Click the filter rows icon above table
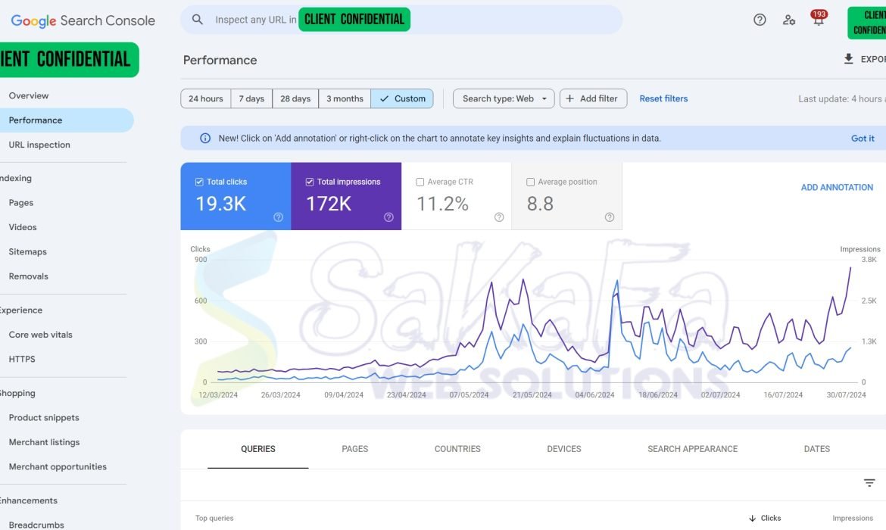Viewport: 886px width, 530px height. coord(869,482)
